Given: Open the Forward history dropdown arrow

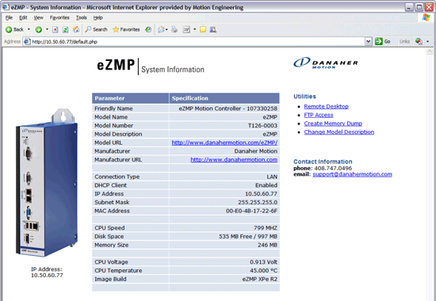Looking at the screenshot, I should pyautogui.click(x=47, y=29).
